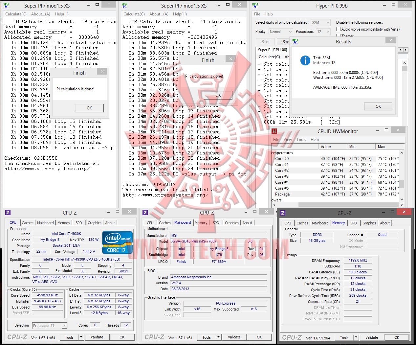Close the 32M Finish dialog with its X
Viewport: 416px width, 345px height.
pos(231,59)
